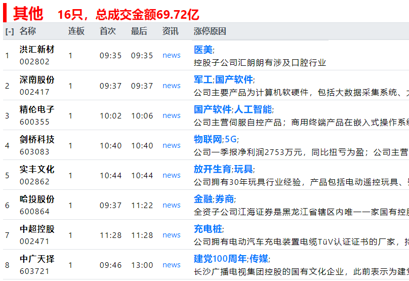Viewport: 409px width, 281px height.
Task: Open the 充电桩 concept link
Action: click(208, 229)
